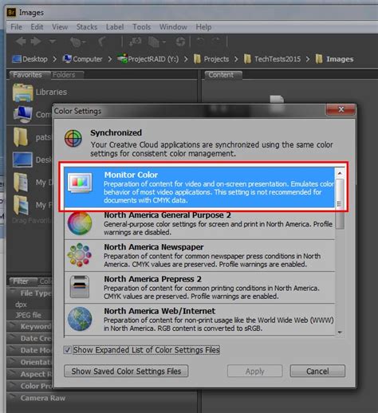Expand chevron after Desktop in path bar
Image resolution: width=378 pixels, height=413 pixels.
pos(54,59)
